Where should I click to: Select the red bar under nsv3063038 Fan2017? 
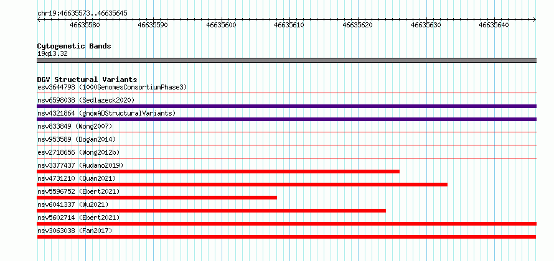286,237
